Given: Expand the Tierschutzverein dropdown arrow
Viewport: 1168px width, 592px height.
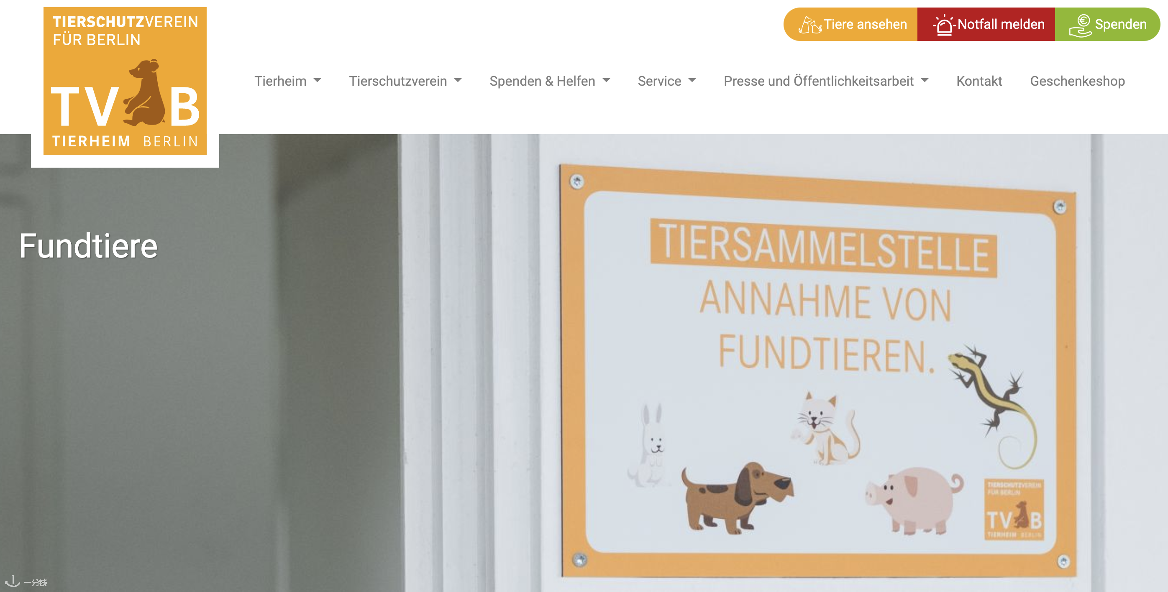Looking at the screenshot, I should click(458, 80).
